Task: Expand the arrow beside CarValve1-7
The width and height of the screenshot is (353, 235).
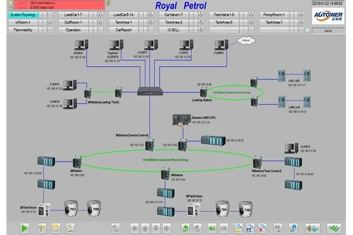Action: click(x=201, y=15)
